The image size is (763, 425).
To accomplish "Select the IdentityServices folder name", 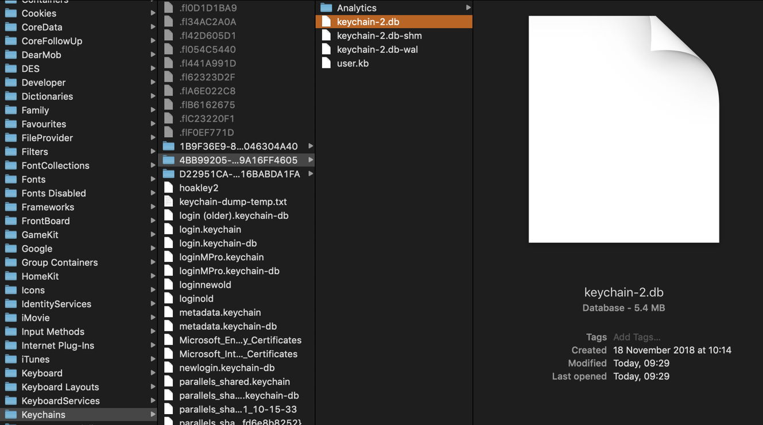I will [x=56, y=304].
